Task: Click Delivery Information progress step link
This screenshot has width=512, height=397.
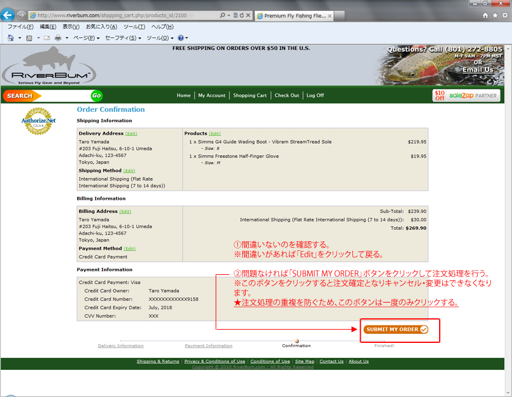Action: [x=121, y=345]
